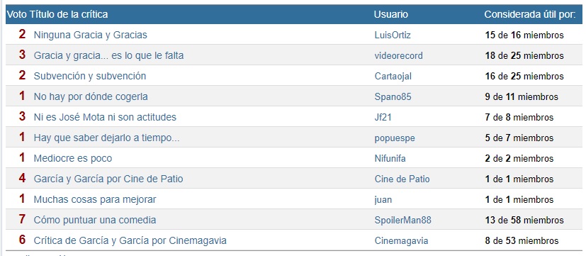Click the Usuario column header
The height and width of the screenshot is (256, 586).
tap(391, 15)
